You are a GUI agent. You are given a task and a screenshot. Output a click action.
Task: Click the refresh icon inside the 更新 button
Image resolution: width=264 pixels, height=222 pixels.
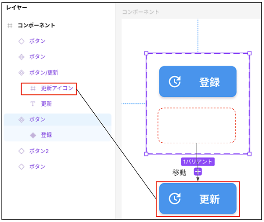point(175,198)
